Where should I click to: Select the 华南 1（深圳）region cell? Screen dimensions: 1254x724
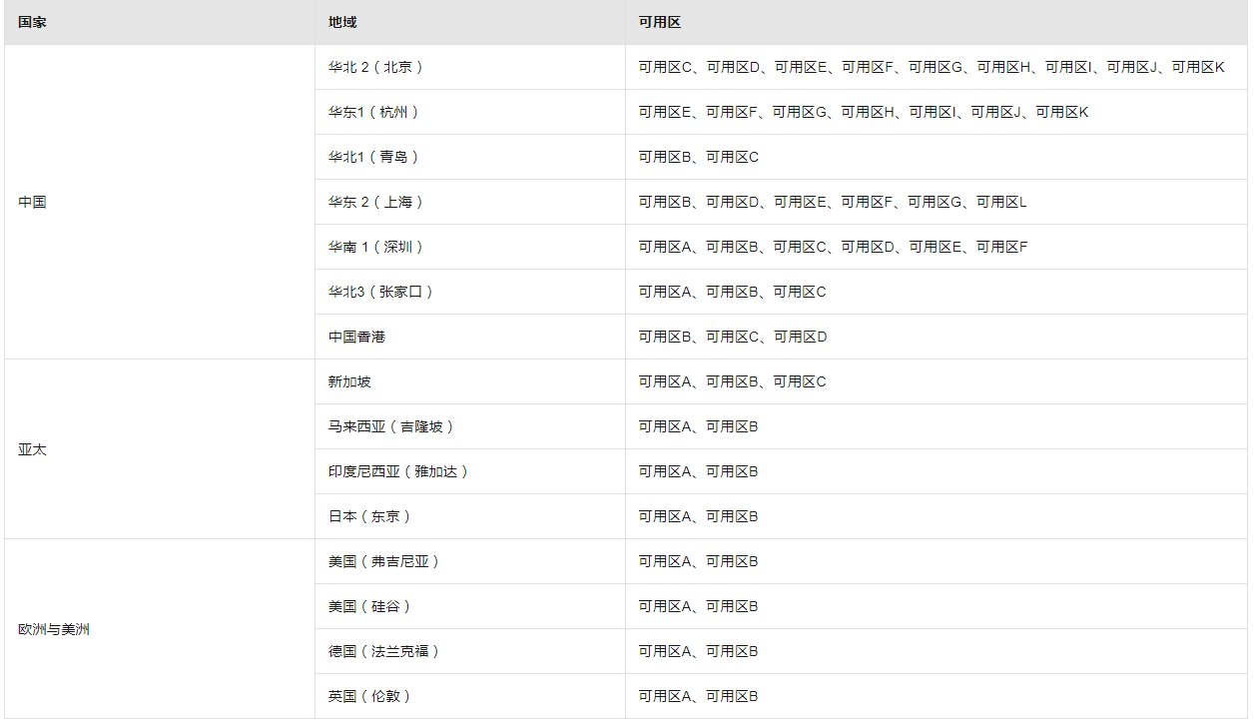point(376,247)
